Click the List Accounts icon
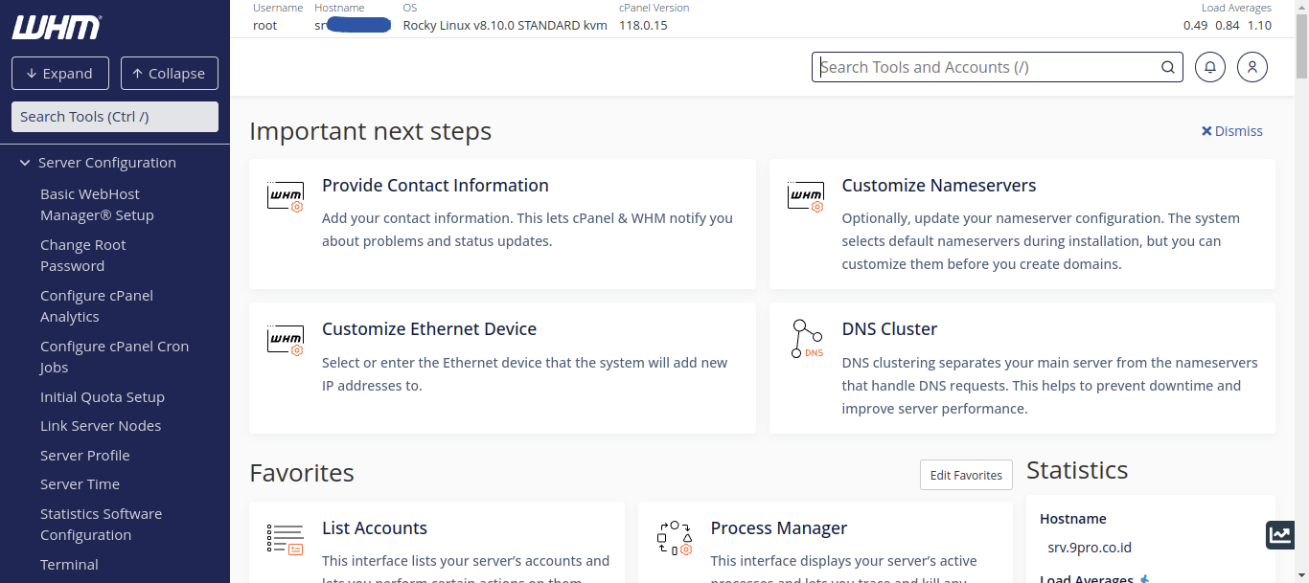 [286, 539]
